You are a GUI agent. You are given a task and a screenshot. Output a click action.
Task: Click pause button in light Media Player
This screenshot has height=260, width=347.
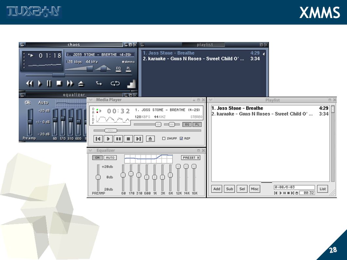118,139
